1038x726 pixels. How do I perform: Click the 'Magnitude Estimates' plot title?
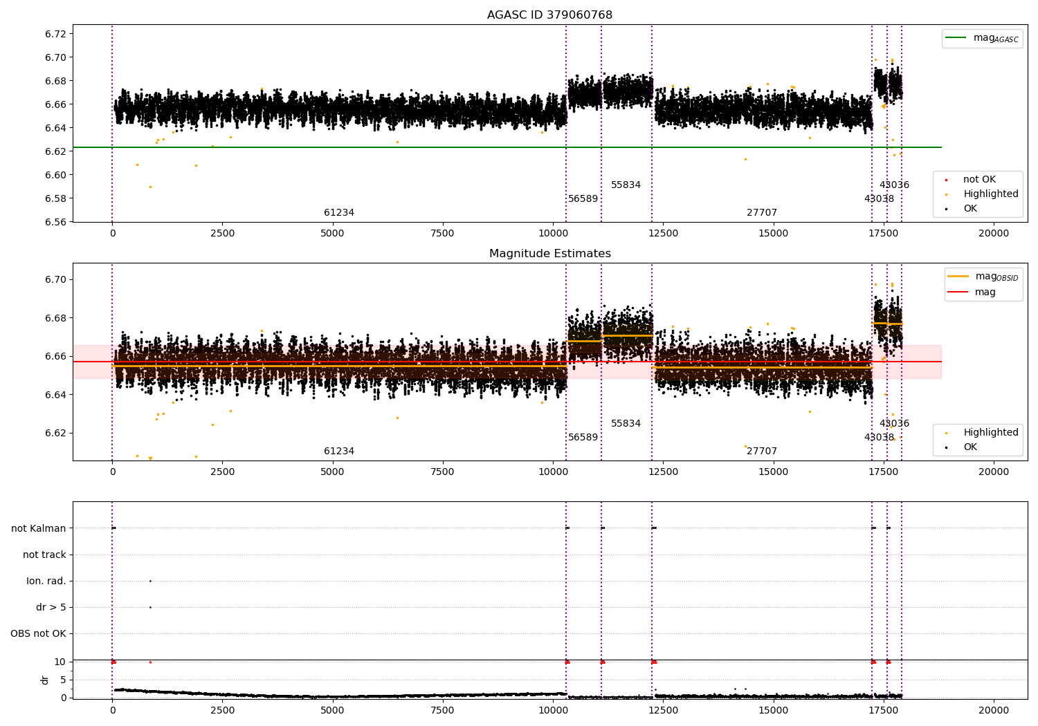pos(549,254)
